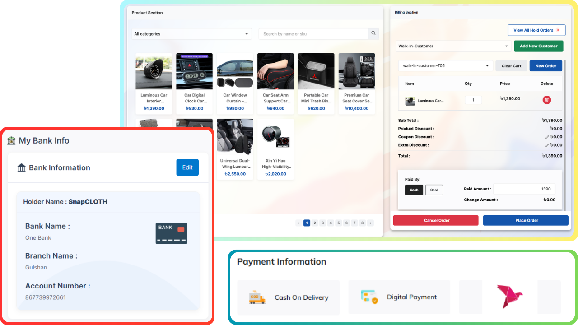Screen dimensions: 578x325
Task: Click the Clear Cart button
Action: (511, 66)
